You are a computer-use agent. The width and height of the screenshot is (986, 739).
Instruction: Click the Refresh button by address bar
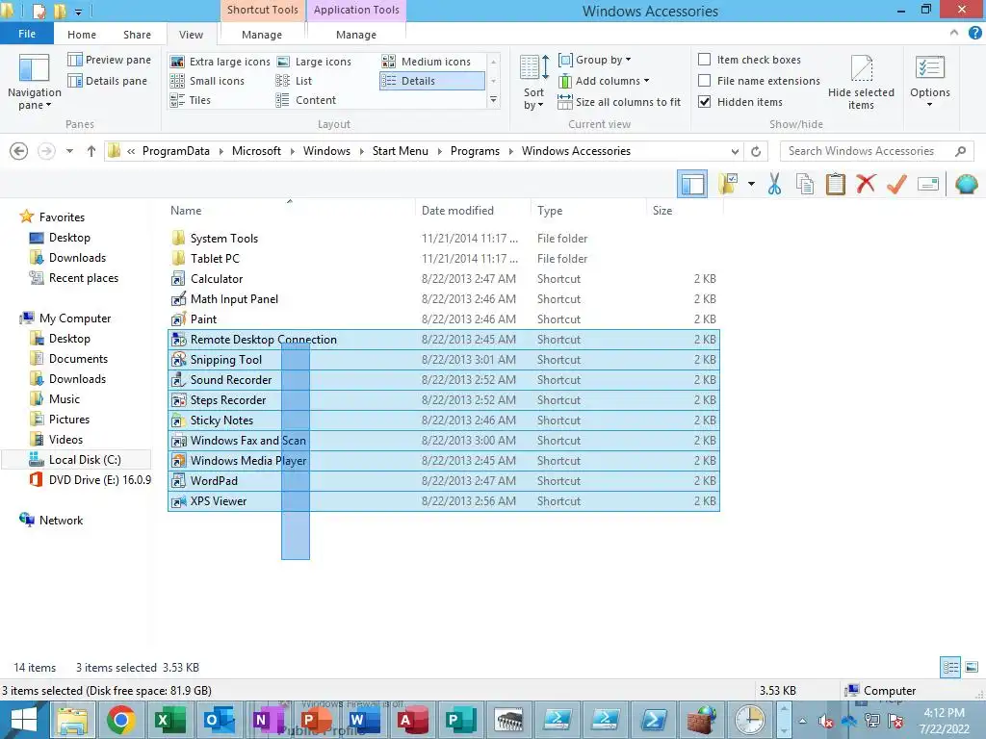pos(756,151)
